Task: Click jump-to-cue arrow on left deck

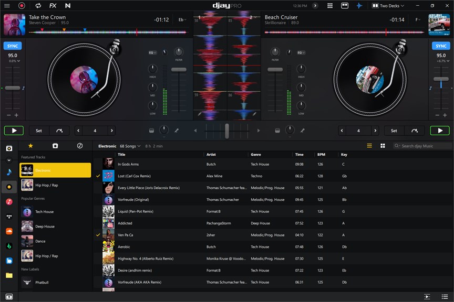Action: (59, 131)
